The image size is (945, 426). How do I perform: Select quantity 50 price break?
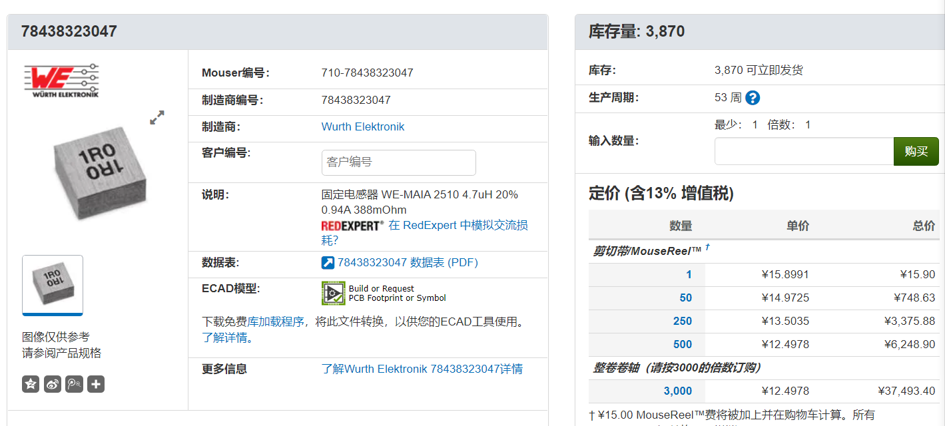[686, 298]
